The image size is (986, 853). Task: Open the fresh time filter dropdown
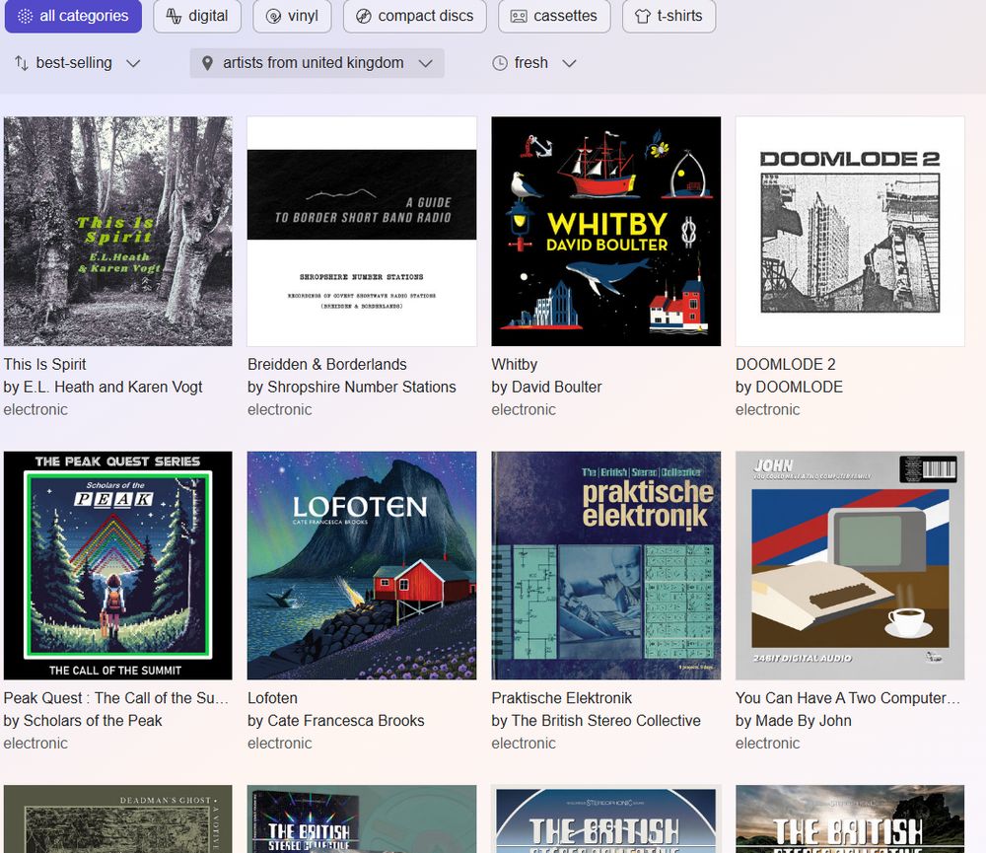(533, 63)
